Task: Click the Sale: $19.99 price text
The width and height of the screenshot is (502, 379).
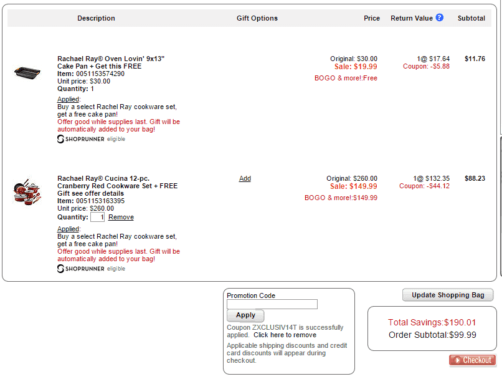Action: [x=356, y=67]
